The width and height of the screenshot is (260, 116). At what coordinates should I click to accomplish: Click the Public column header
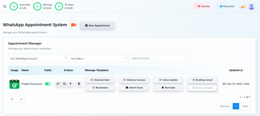point(48,70)
